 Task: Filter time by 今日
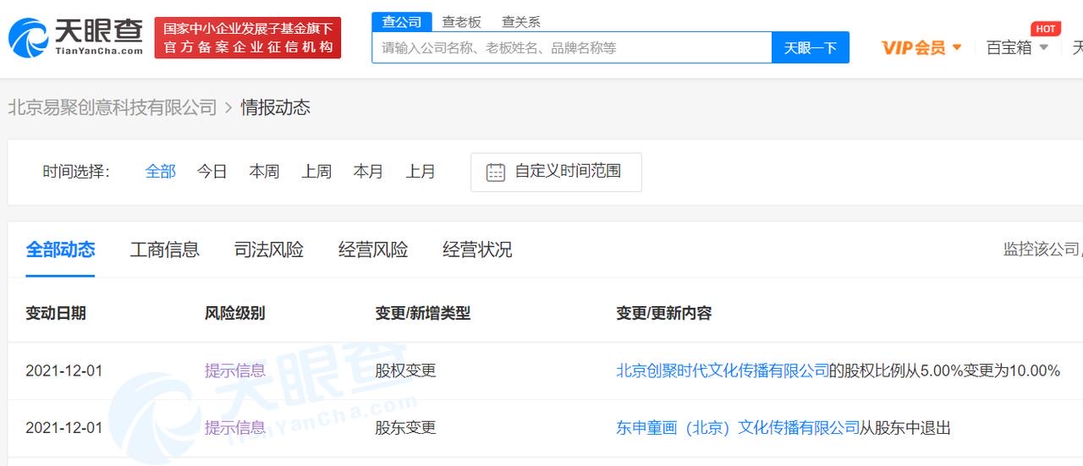click(x=212, y=172)
